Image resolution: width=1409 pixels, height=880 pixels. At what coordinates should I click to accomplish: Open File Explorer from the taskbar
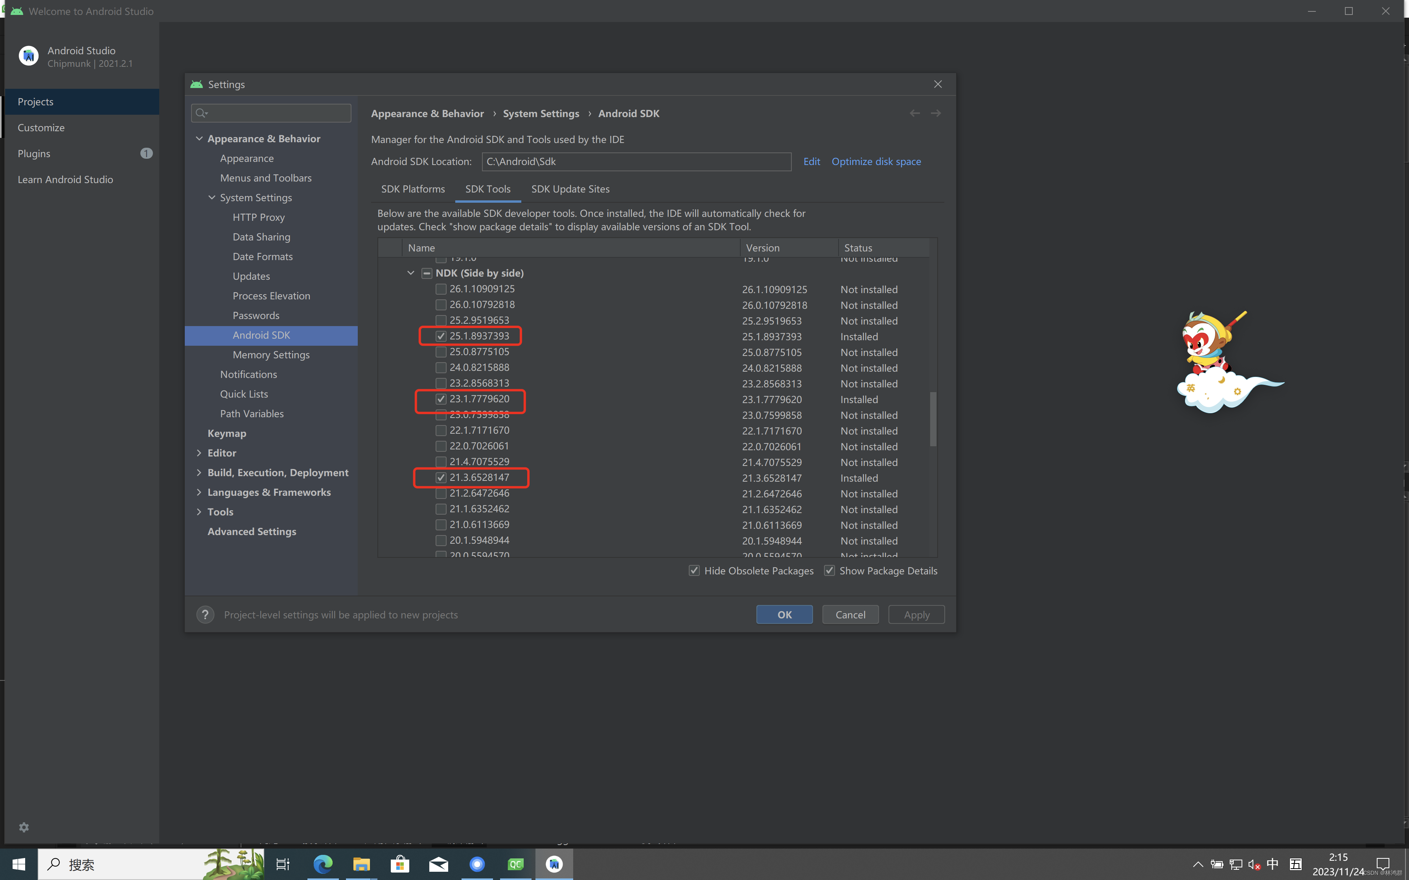click(361, 864)
